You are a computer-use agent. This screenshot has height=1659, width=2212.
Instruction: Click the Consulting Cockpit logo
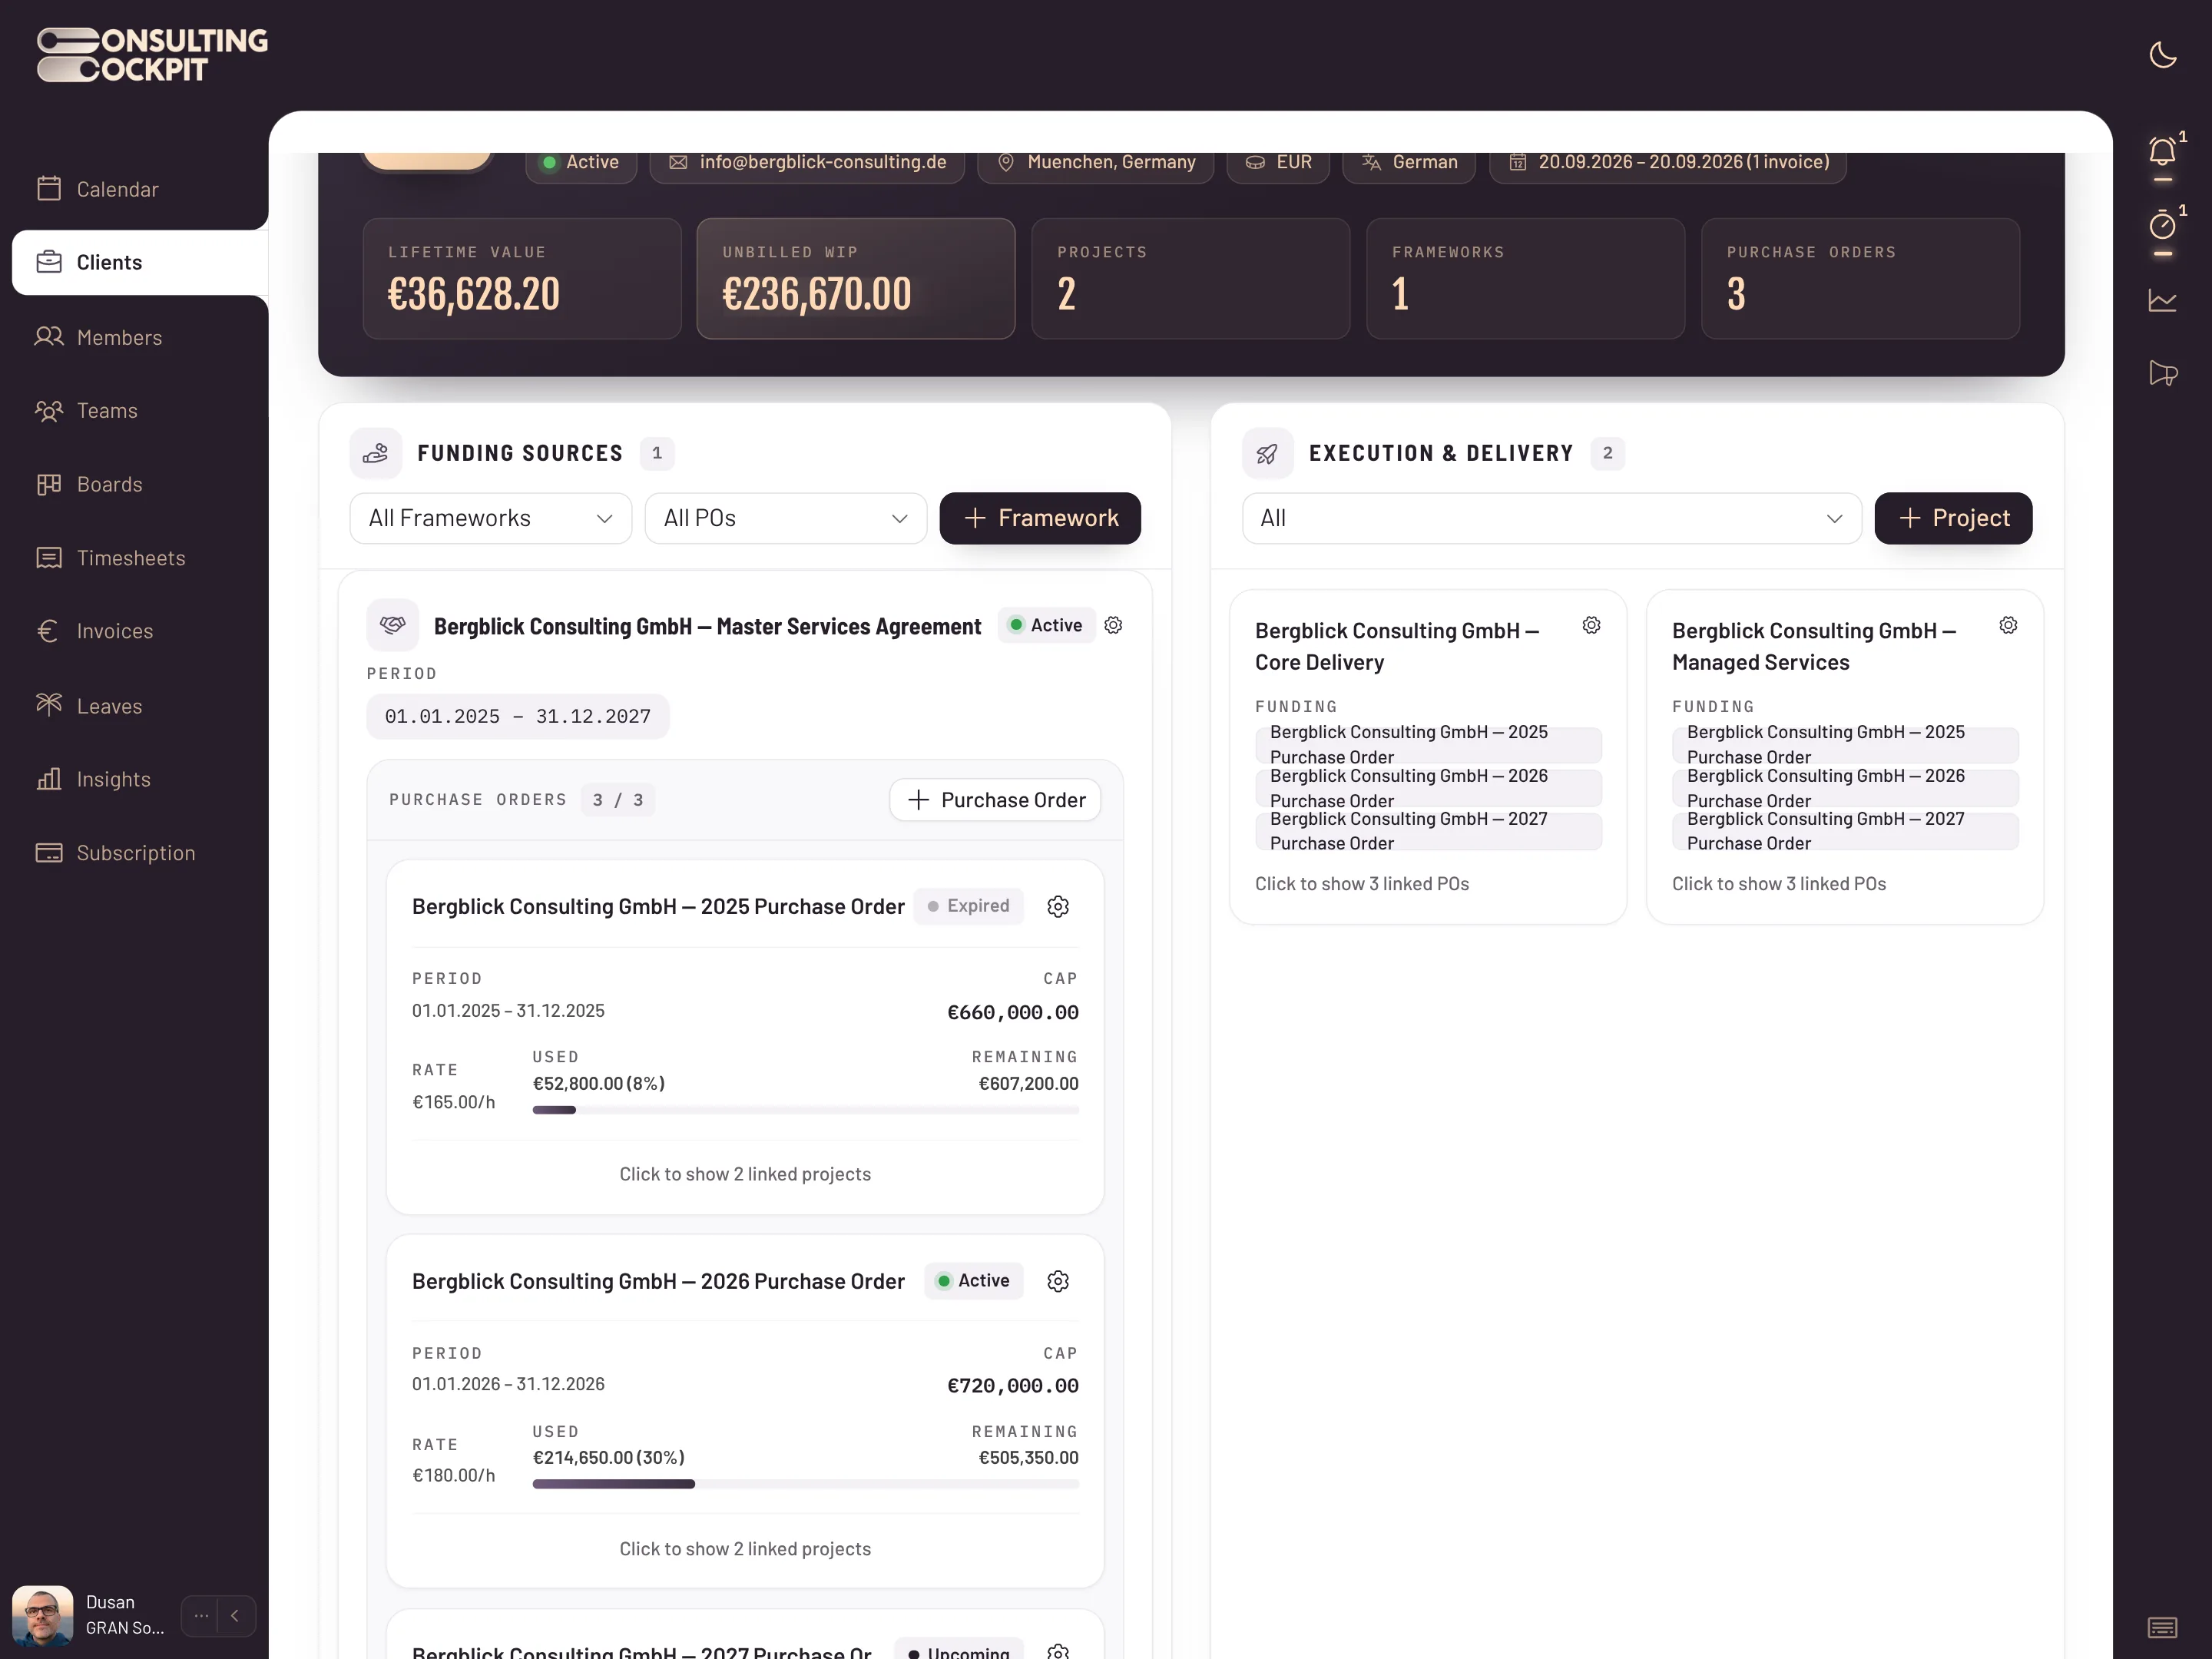click(152, 55)
